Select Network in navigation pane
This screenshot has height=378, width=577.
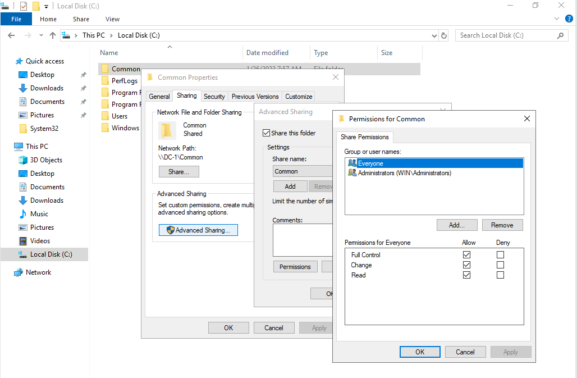click(x=38, y=272)
